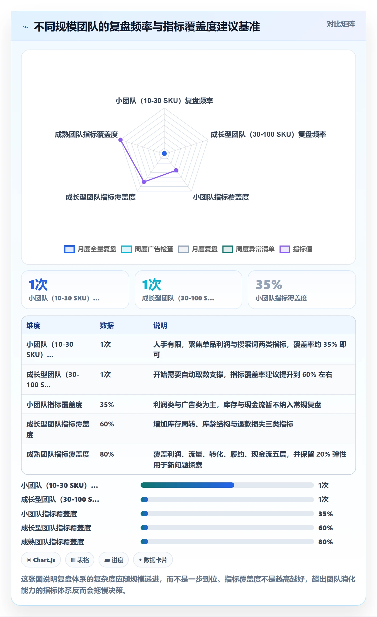Click the 维度 table column header
Screen dimensions: 377x617
point(33,325)
